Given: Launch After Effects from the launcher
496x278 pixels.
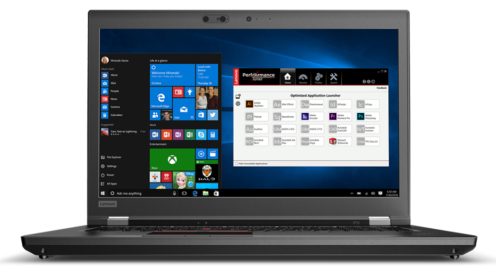Looking at the screenshot, I should (x=284, y=104).
